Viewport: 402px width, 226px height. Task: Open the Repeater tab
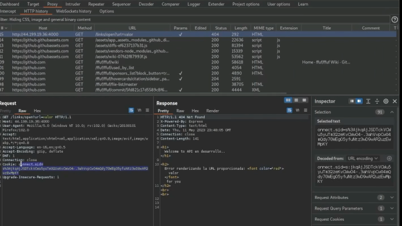pos(96,4)
